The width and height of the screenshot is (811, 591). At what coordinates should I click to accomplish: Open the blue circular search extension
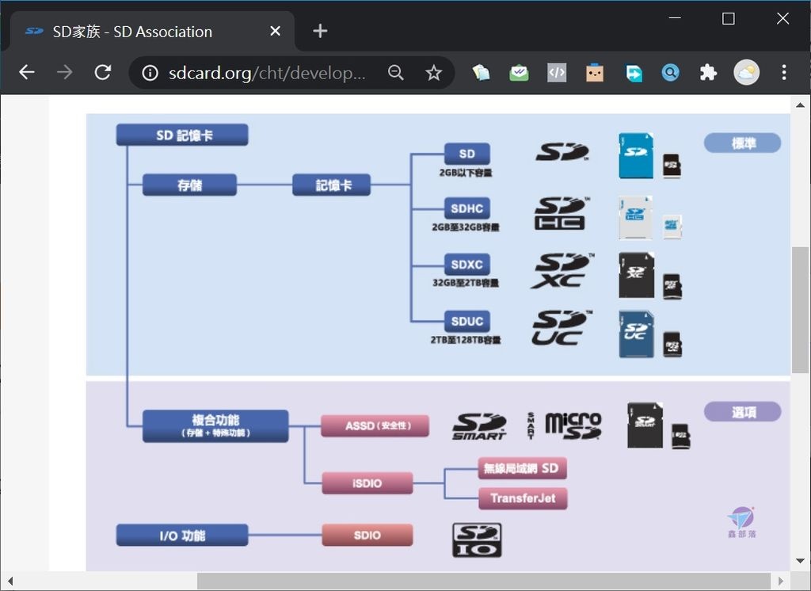(x=670, y=72)
